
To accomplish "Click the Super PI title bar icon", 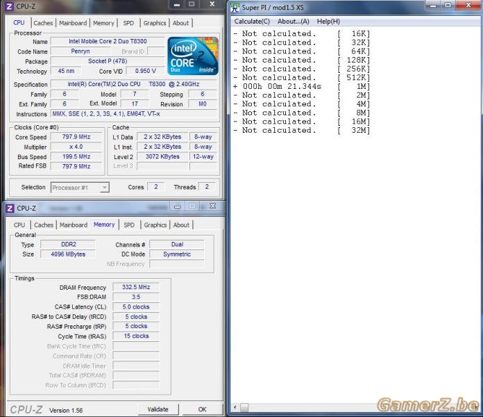I will point(235,8).
